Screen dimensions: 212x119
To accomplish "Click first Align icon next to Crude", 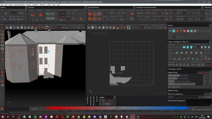I will tap(175, 59).
